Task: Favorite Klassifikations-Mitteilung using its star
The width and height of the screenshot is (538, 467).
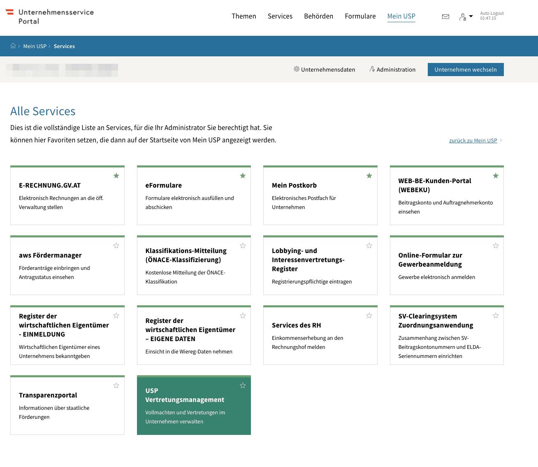Action: pyautogui.click(x=243, y=246)
